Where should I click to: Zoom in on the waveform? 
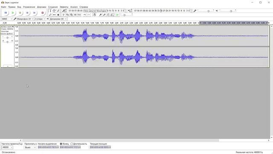pos(100,15)
